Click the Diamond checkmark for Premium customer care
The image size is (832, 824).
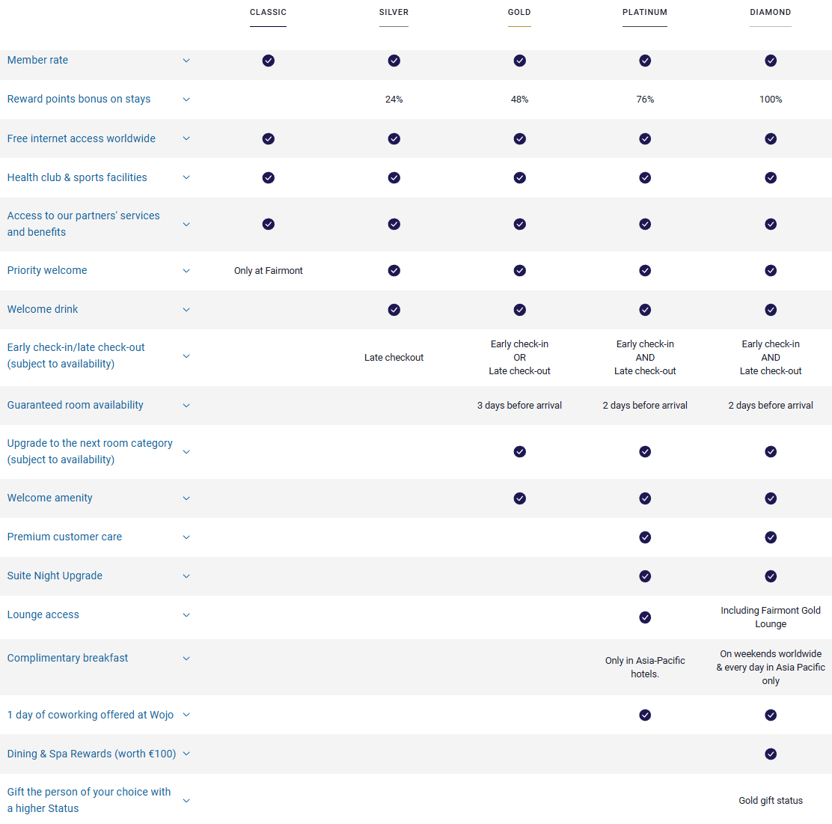point(771,537)
